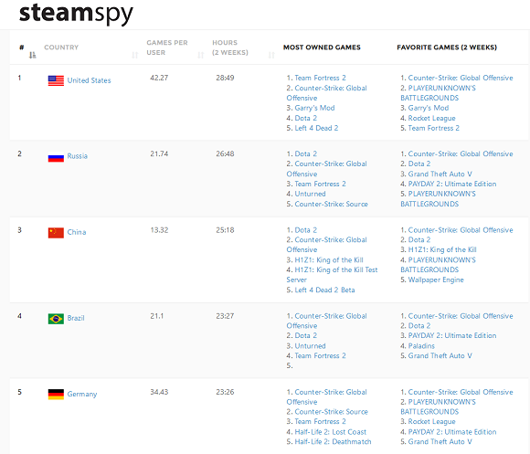Click the United States flag icon
The width and height of the screenshot is (530, 454).
click(56, 80)
